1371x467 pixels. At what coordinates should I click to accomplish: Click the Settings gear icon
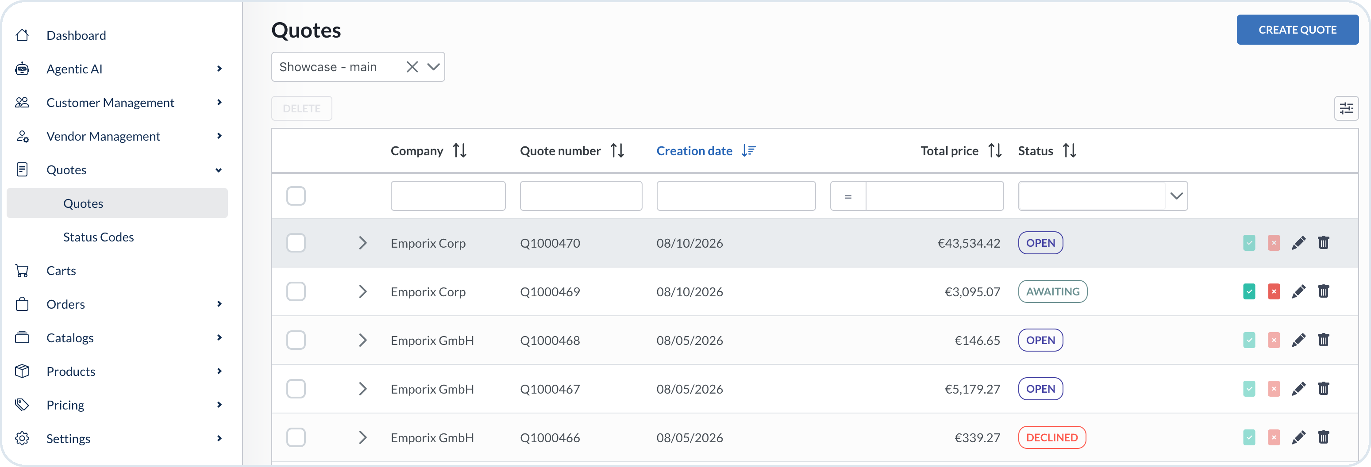[x=22, y=438]
